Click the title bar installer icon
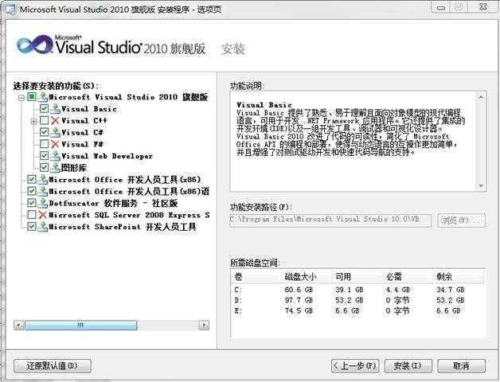This screenshot has height=382, width=500. point(11,10)
